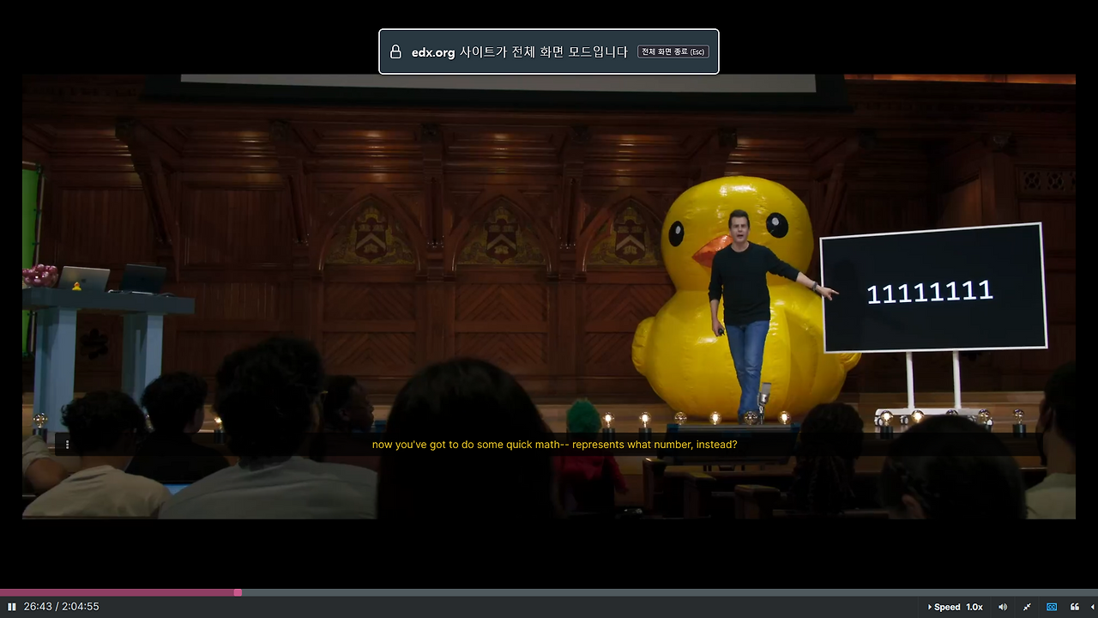Click the edx.org fullscreen notice text

click(x=520, y=51)
